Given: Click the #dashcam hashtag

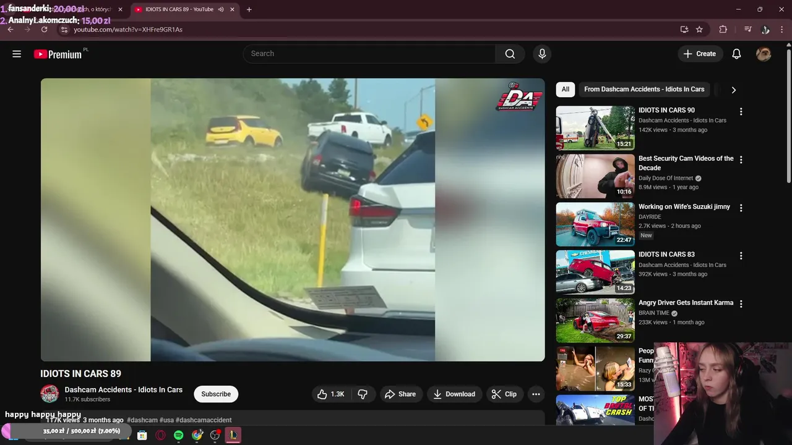Looking at the screenshot, I should point(142,420).
